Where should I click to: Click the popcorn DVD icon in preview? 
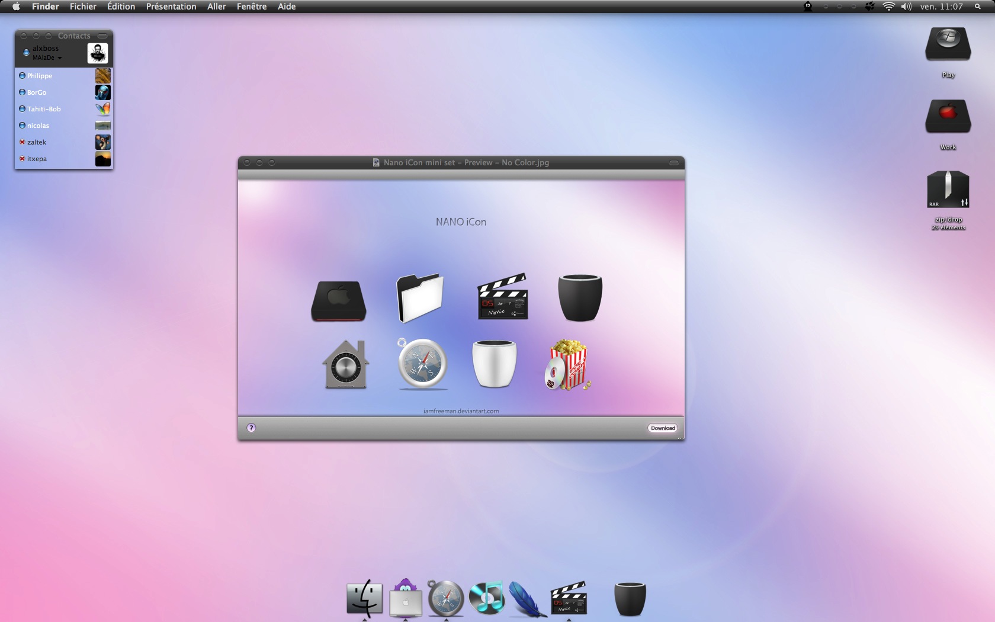(x=567, y=365)
